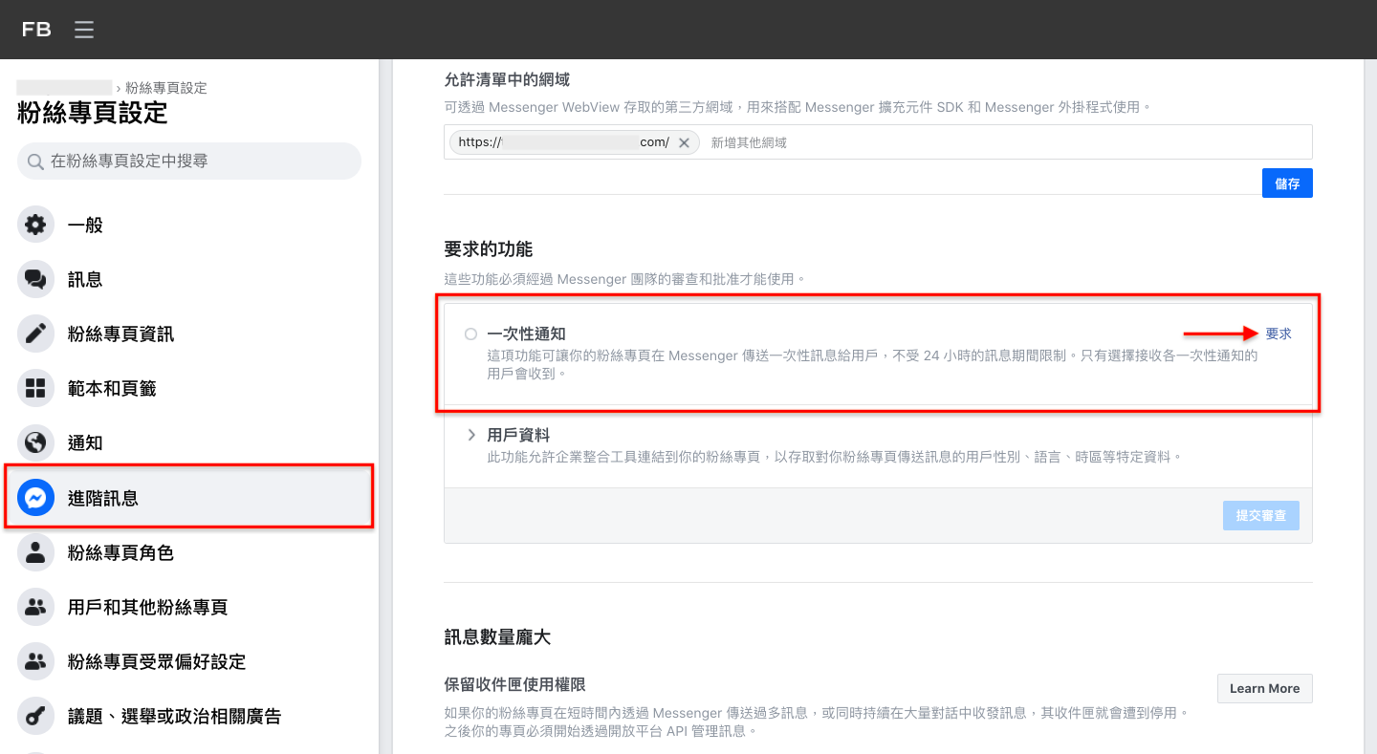Click the 要求 link for 一次性通知
The image size is (1377, 754).
(1279, 334)
